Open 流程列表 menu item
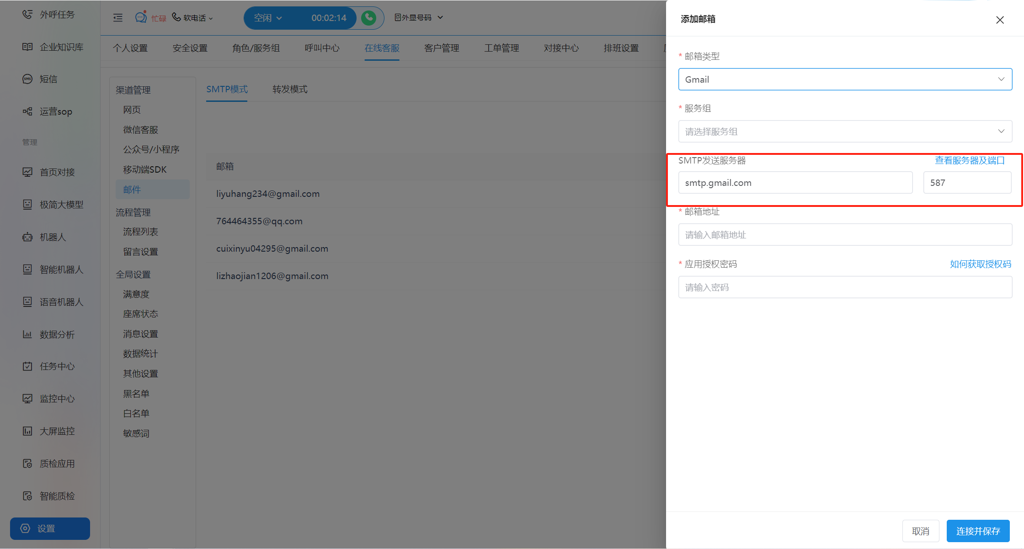Viewport: 1024px width, 549px height. 140,232
